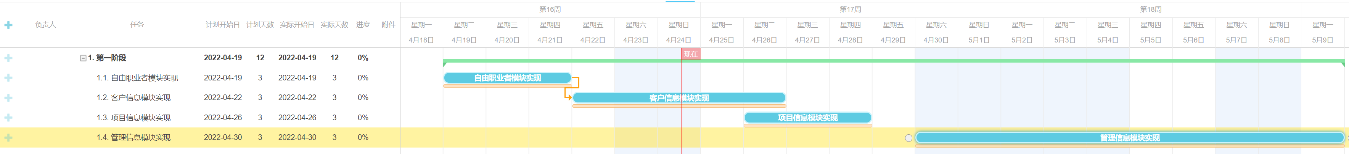Click plus icon on 自由职业者模块实现 row
The width and height of the screenshot is (1349, 154).
coord(8,77)
